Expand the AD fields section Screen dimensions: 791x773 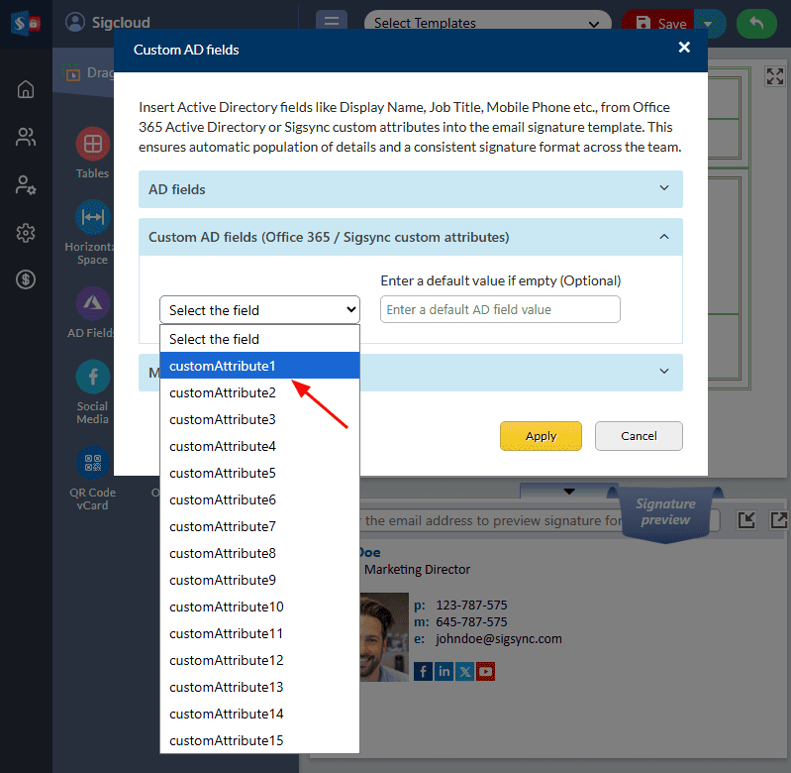click(x=410, y=189)
